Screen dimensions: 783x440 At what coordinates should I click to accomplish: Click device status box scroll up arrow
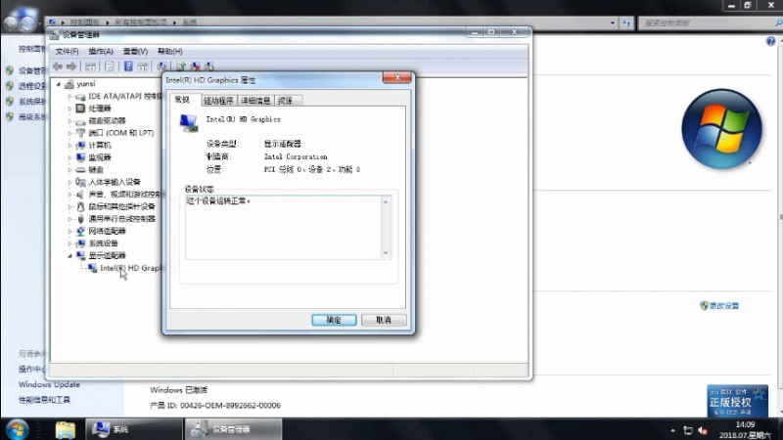[386, 201]
